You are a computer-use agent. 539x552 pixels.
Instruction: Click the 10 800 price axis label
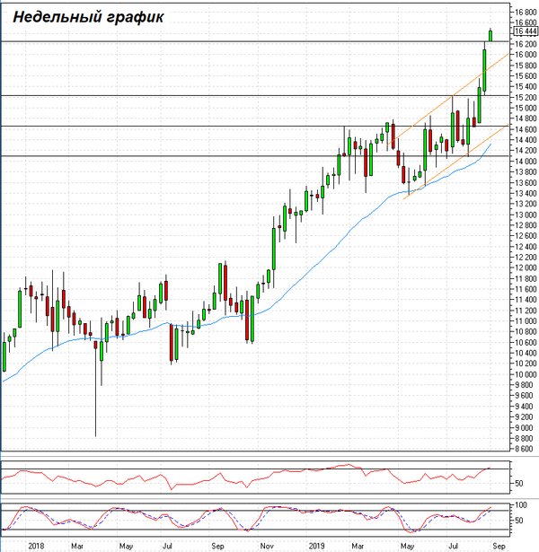[526, 332]
